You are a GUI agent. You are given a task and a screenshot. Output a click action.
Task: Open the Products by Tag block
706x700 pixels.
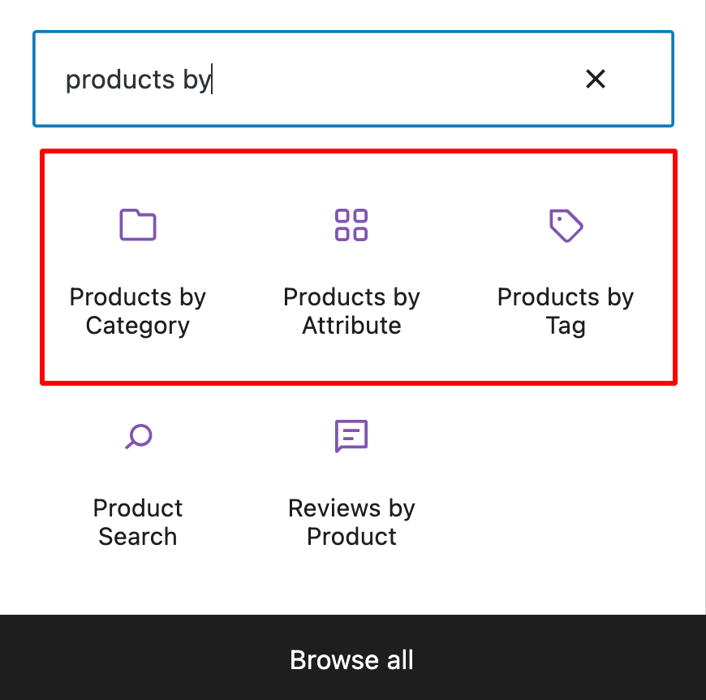pos(566,268)
